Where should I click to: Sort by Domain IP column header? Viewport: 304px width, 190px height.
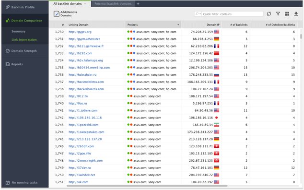point(213,25)
